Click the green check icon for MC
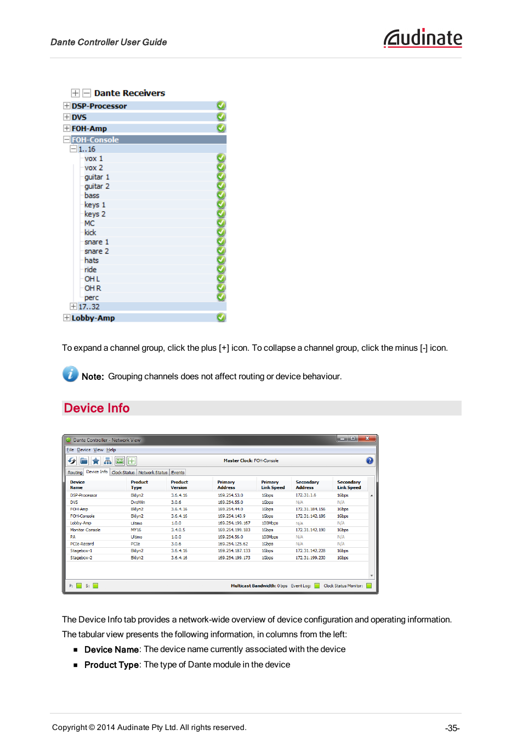 click(221, 223)
